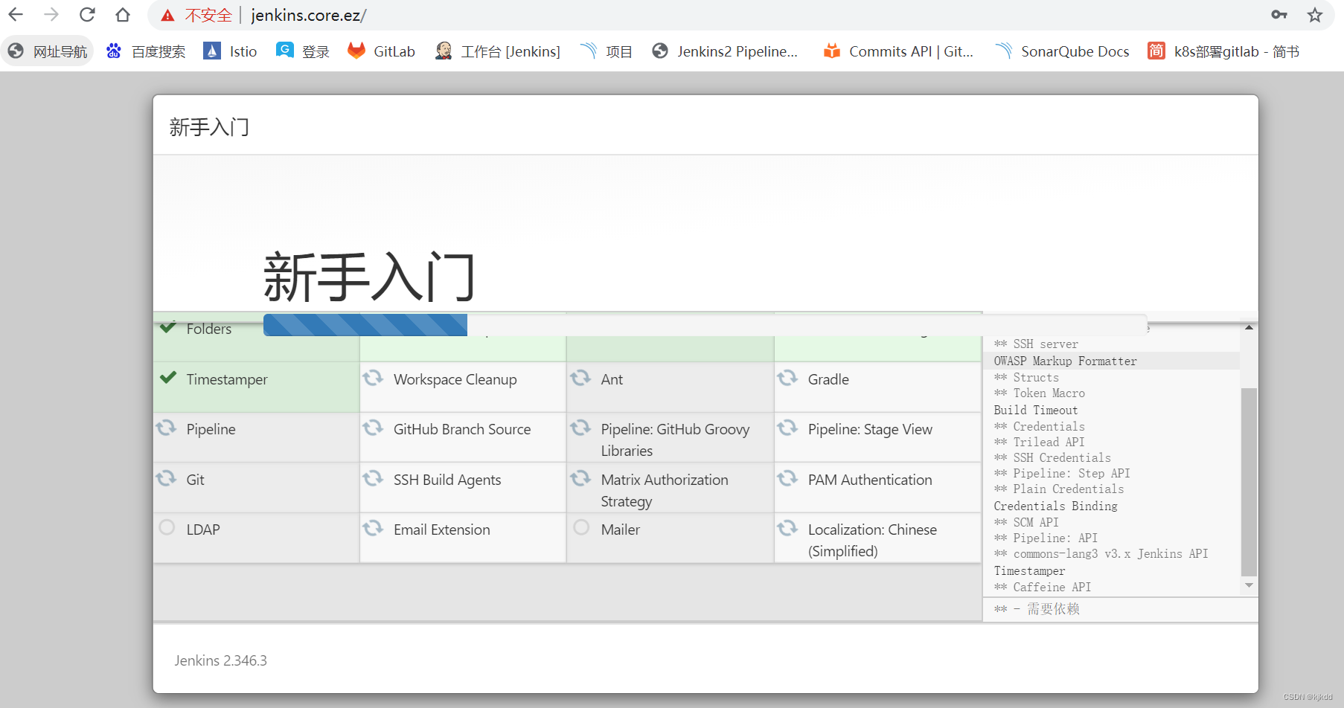This screenshot has height=708, width=1344.
Task: Click the GitHub Branch Source spinner icon
Action: [373, 428]
